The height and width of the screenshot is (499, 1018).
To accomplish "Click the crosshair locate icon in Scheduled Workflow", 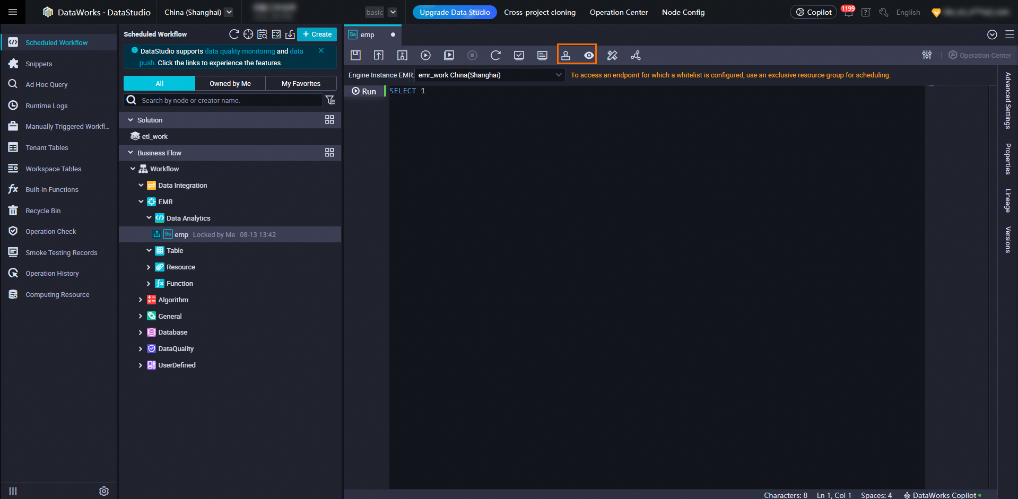I will [248, 34].
